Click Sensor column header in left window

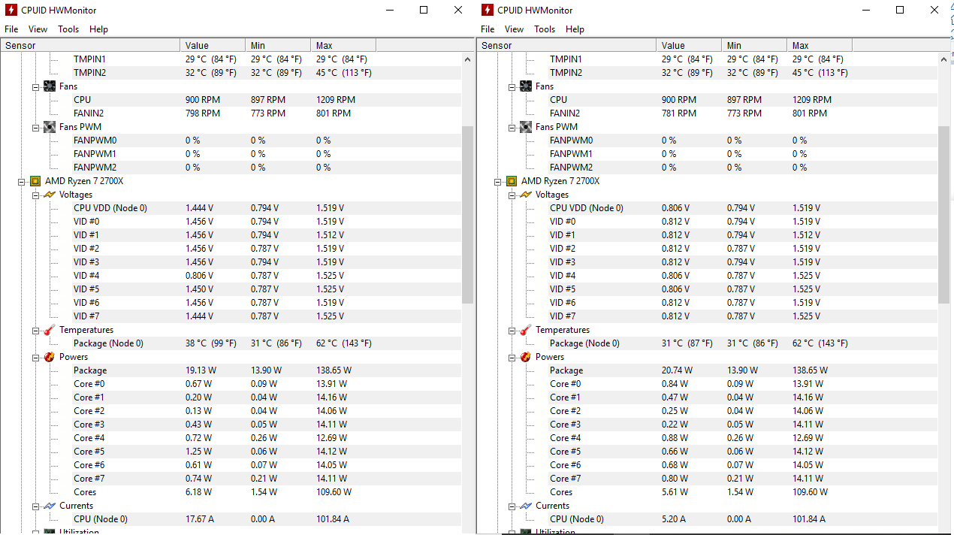[90, 46]
